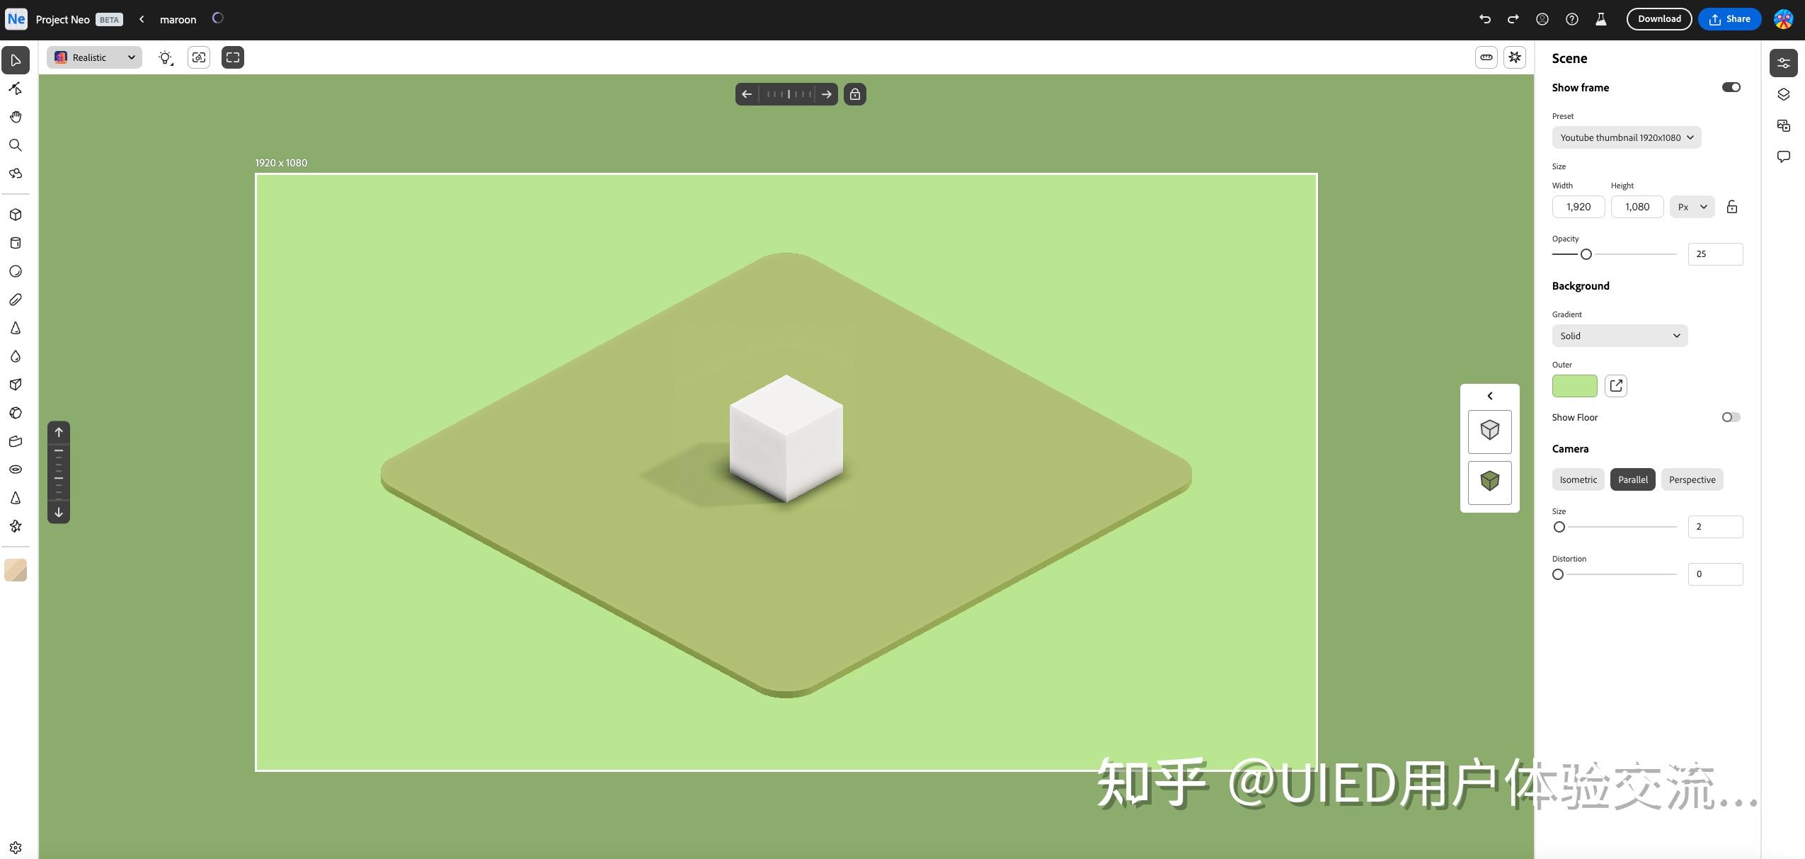Select the cube primitive tool

click(x=15, y=215)
